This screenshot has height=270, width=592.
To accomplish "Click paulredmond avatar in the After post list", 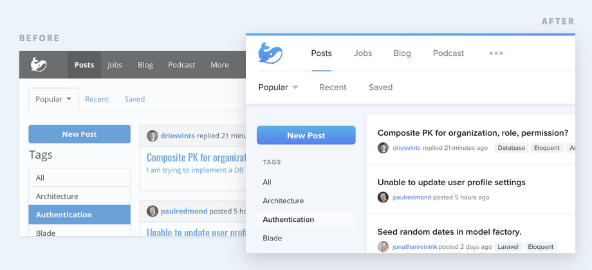I will [383, 197].
